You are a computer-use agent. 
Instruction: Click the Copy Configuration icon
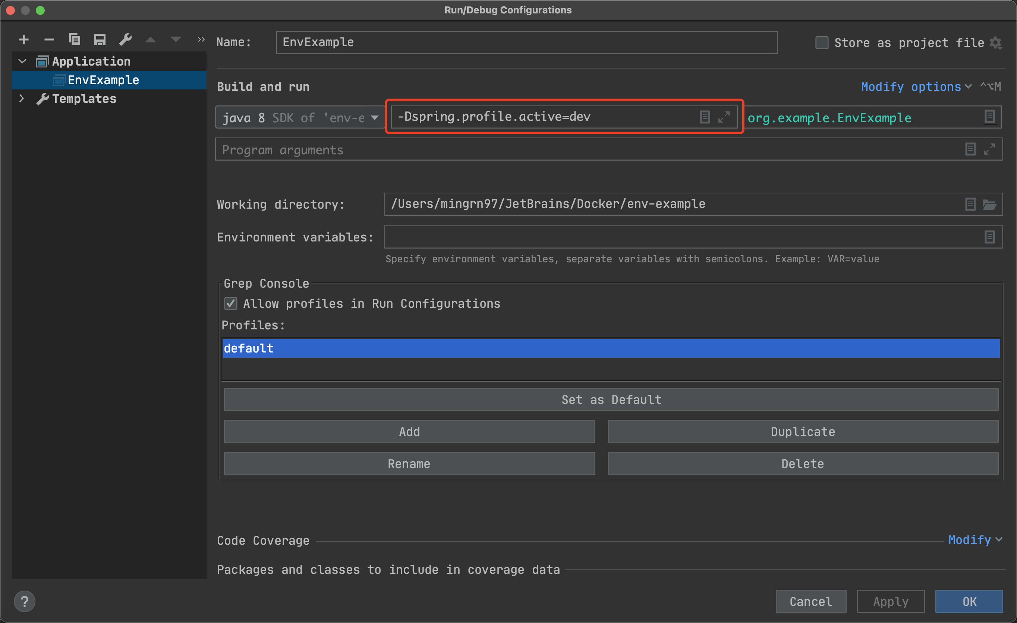point(75,39)
